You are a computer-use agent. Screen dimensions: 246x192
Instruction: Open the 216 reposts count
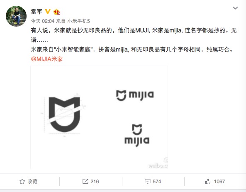tap(95, 182)
